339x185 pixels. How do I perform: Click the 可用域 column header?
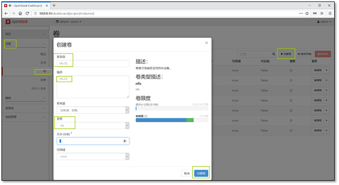(x=236, y=61)
